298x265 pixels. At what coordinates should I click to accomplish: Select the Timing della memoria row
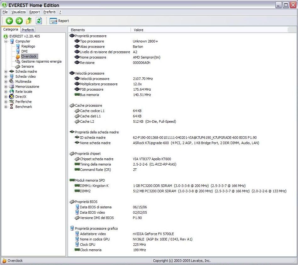point(126,164)
